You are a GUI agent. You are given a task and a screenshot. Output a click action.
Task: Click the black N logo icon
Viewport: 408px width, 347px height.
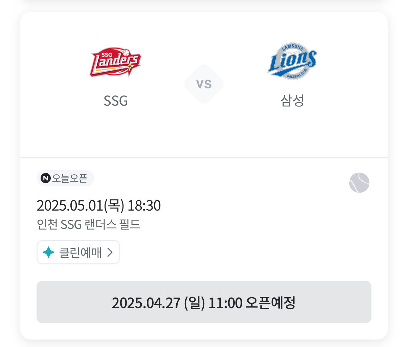click(x=46, y=178)
